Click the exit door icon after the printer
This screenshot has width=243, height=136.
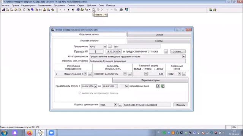coord(126,10)
